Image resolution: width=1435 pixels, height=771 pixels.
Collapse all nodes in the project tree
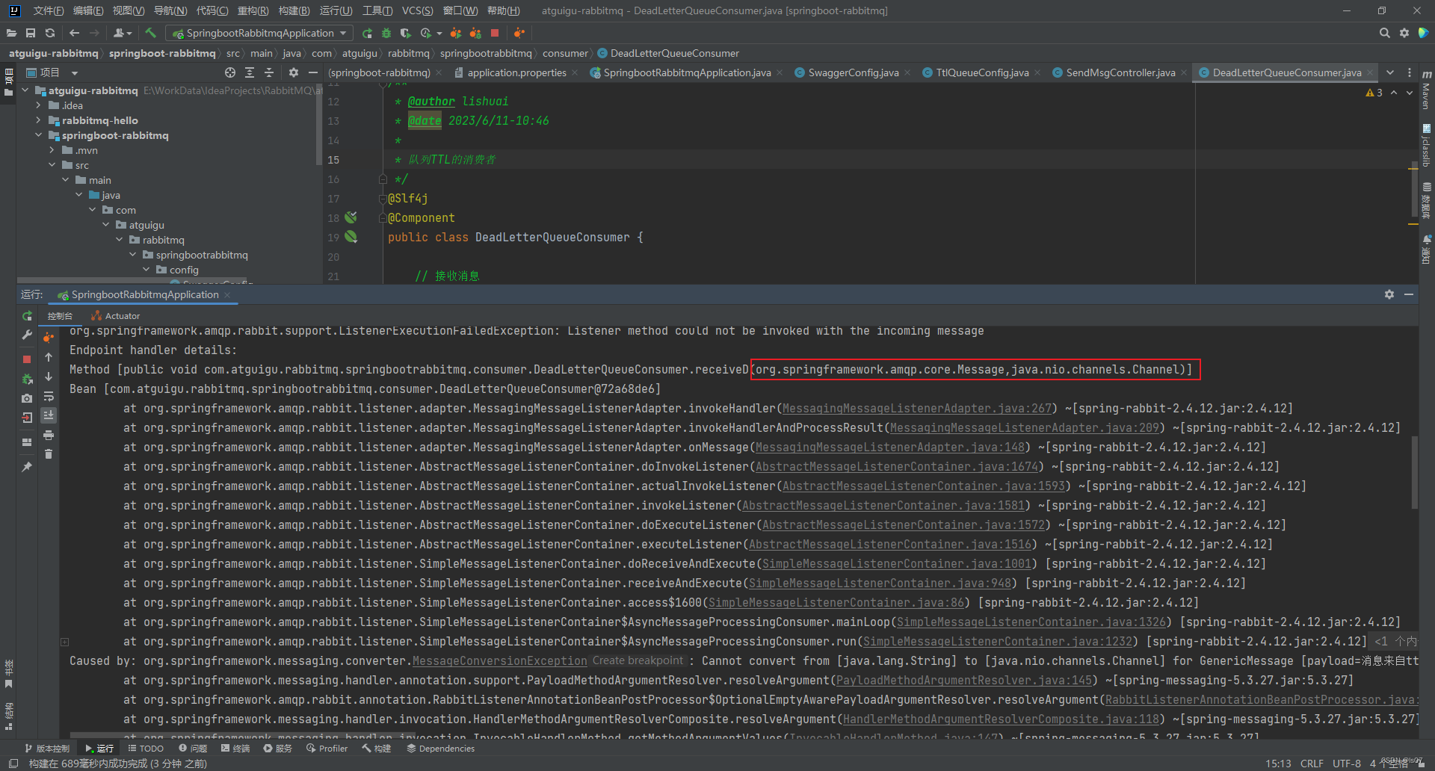[269, 72]
